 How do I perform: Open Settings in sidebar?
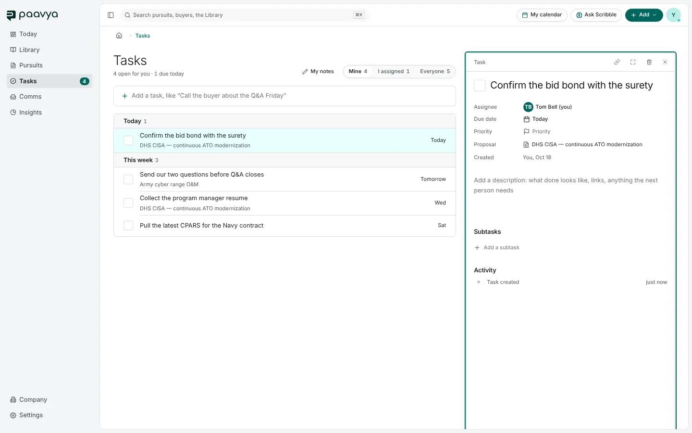49,415
